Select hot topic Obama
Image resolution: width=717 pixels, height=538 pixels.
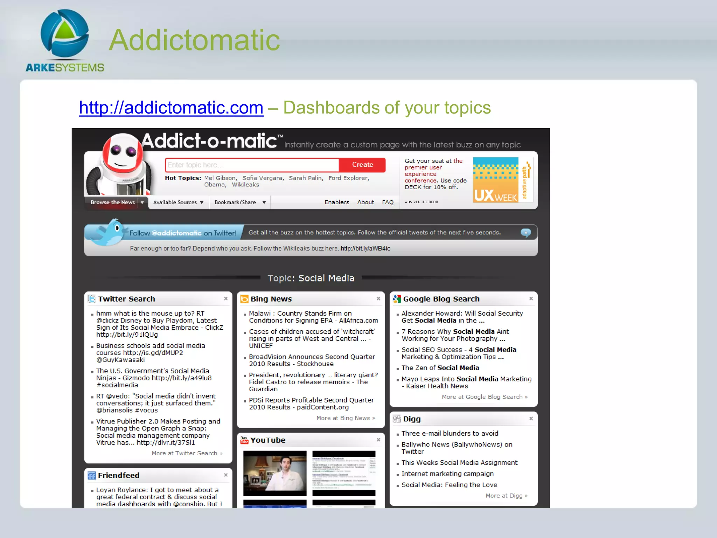(215, 185)
